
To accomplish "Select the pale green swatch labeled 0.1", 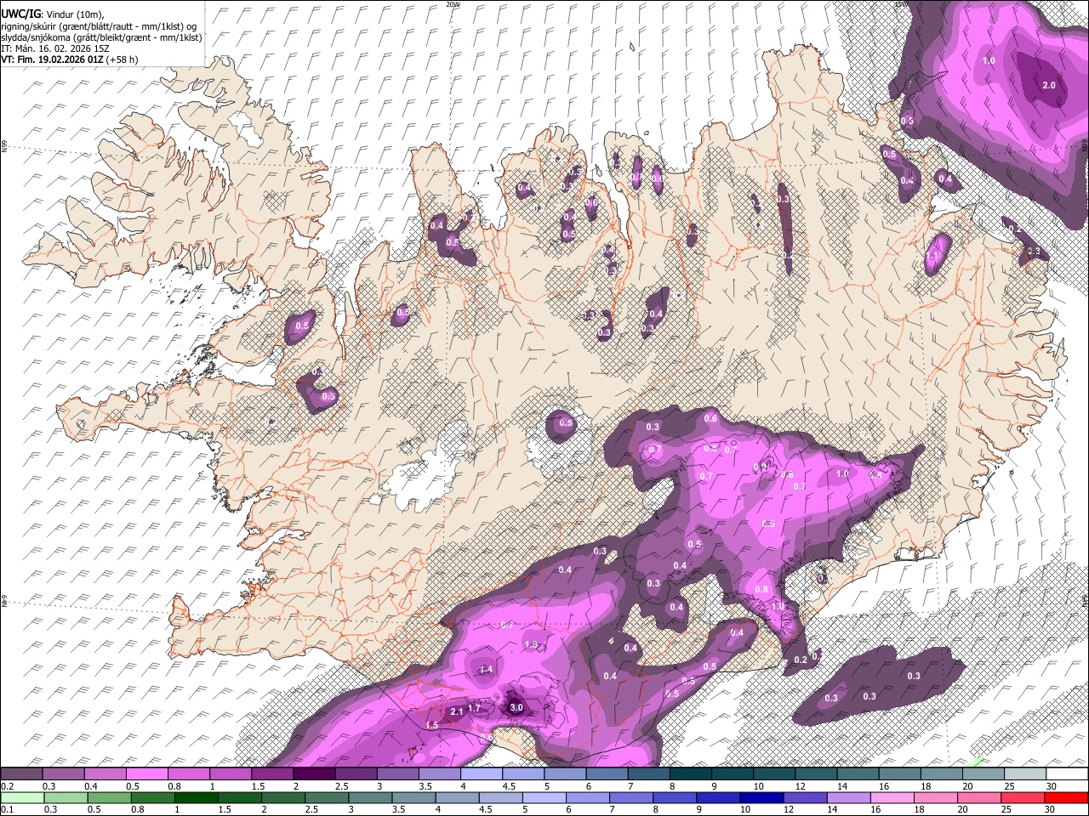I will pyautogui.click(x=22, y=797).
